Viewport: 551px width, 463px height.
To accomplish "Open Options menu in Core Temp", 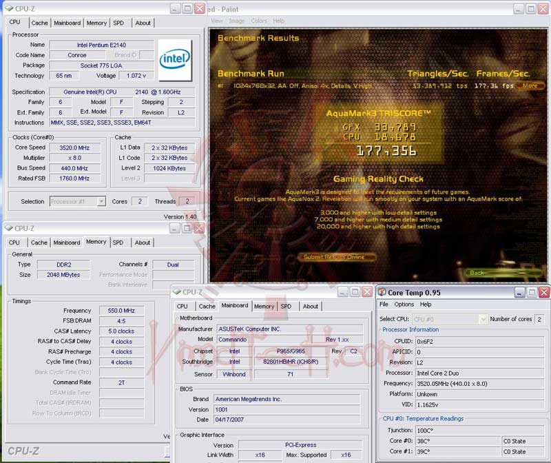I will tap(404, 305).
